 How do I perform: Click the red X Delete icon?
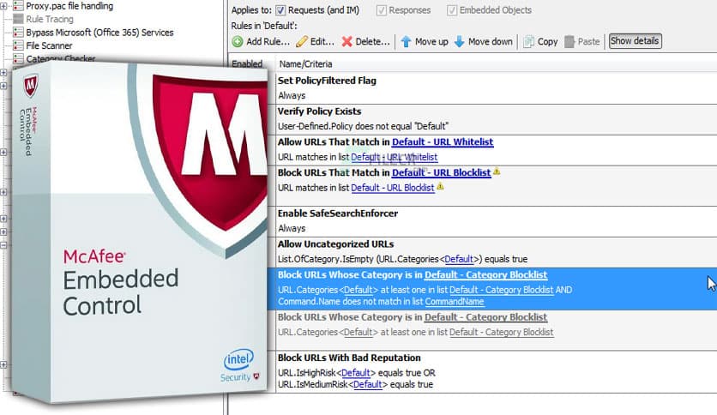pyautogui.click(x=347, y=42)
